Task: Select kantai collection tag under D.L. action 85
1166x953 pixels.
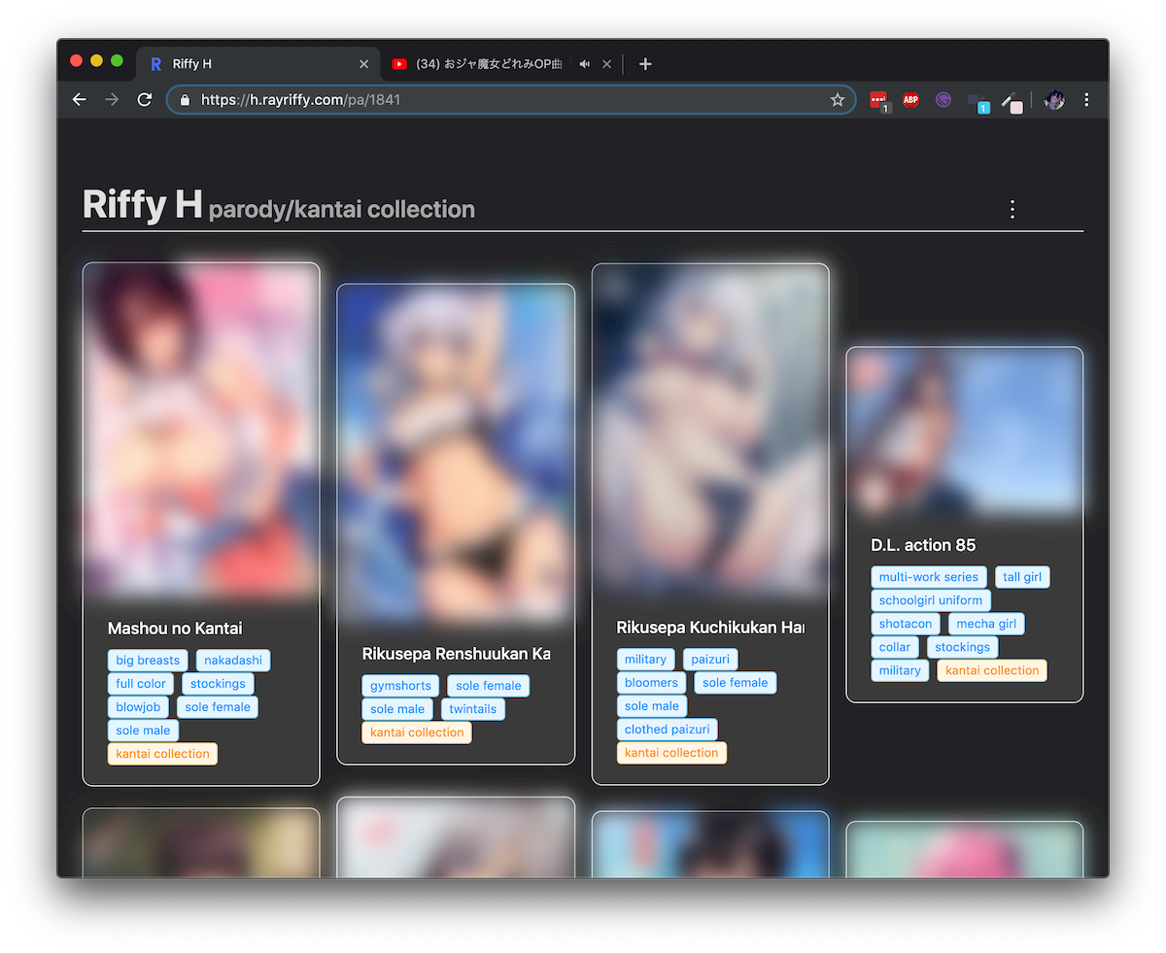Action: coord(992,670)
